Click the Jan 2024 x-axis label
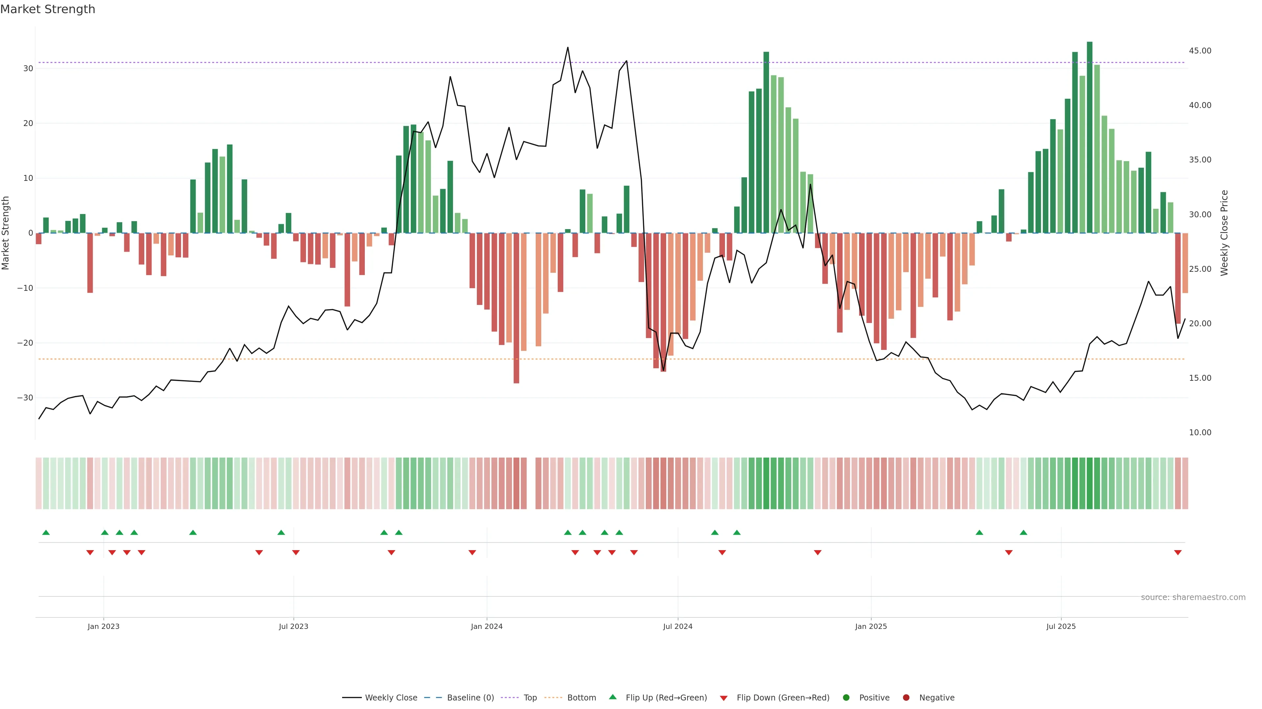 [486, 626]
